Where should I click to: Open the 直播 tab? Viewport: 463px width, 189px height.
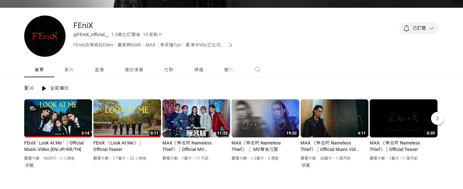pyautogui.click(x=99, y=70)
